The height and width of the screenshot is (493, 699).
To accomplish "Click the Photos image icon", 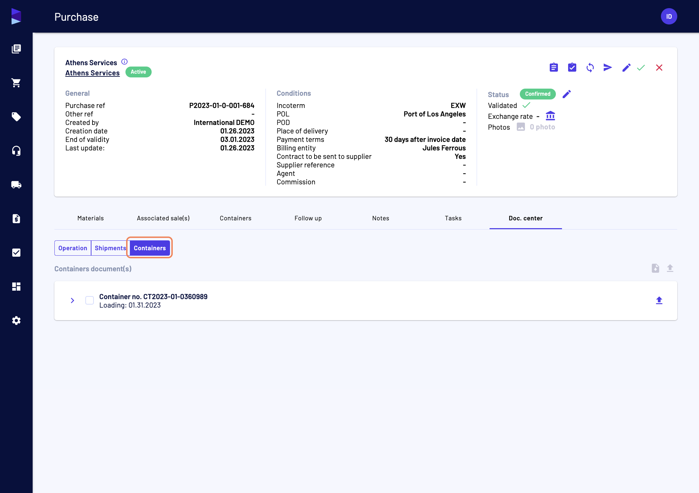I will click(x=521, y=127).
